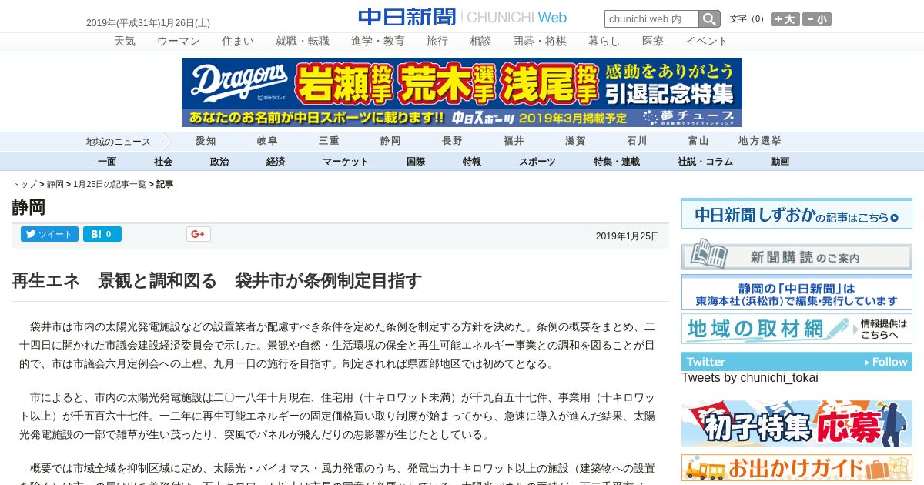Click the header date 2019年(平成31年)1月26日(土)
The height and width of the screenshot is (485, 924).
click(148, 23)
